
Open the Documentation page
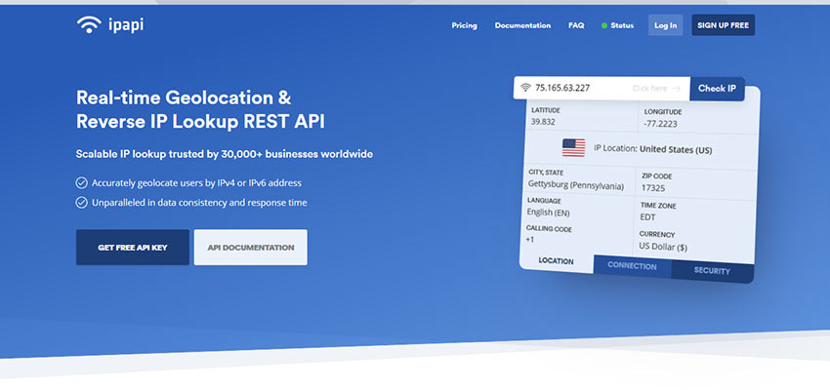tap(522, 25)
